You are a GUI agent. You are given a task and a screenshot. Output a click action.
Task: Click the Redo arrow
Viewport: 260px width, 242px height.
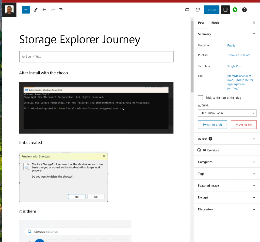point(53,10)
